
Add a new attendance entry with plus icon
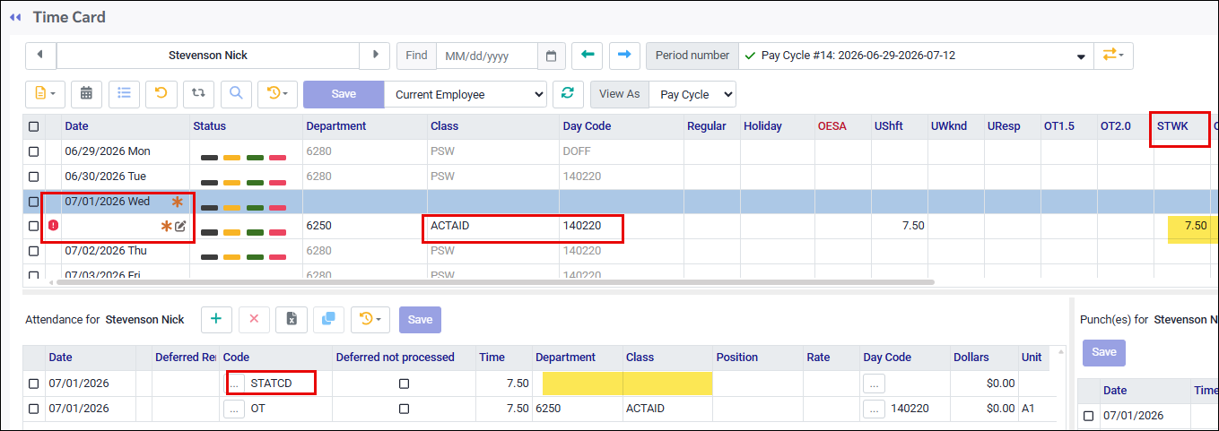tap(216, 319)
